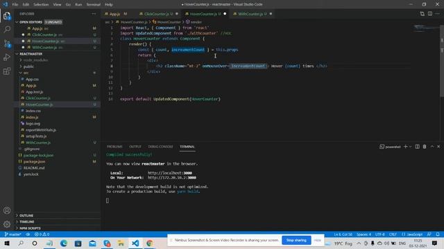Open Visual Studio Code from the taskbar
Viewport: 444px width, 249px height.
tap(135, 243)
